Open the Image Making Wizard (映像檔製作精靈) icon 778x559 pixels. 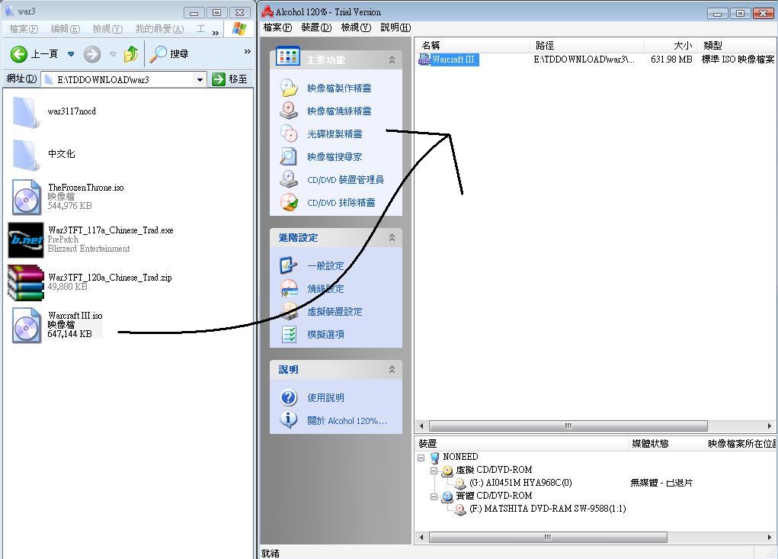coord(288,88)
